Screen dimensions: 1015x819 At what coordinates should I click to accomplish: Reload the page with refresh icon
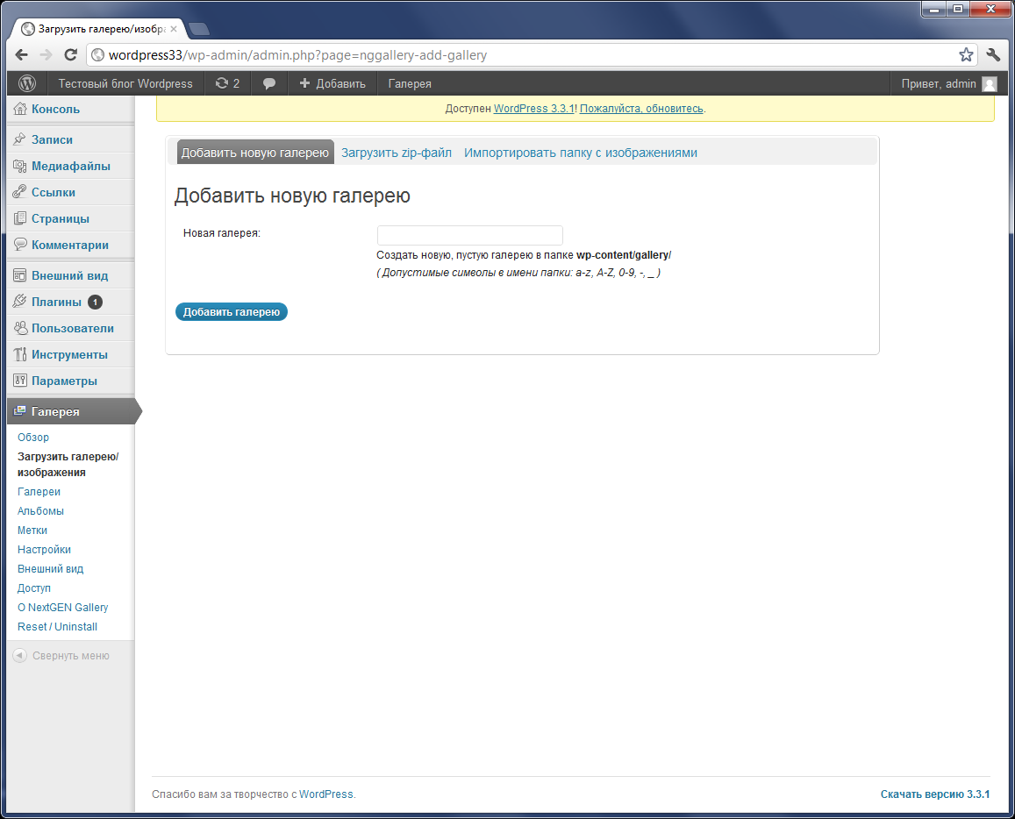70,55
